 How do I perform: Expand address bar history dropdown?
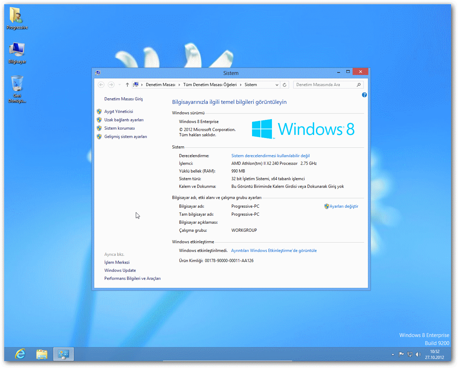[x=277, y=85]
